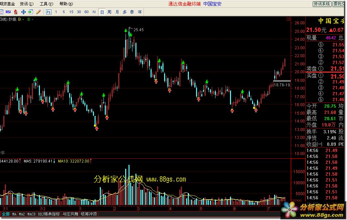Switch to the 与庄共舞 tab
The image size is (347, 220).
[71, 214]
